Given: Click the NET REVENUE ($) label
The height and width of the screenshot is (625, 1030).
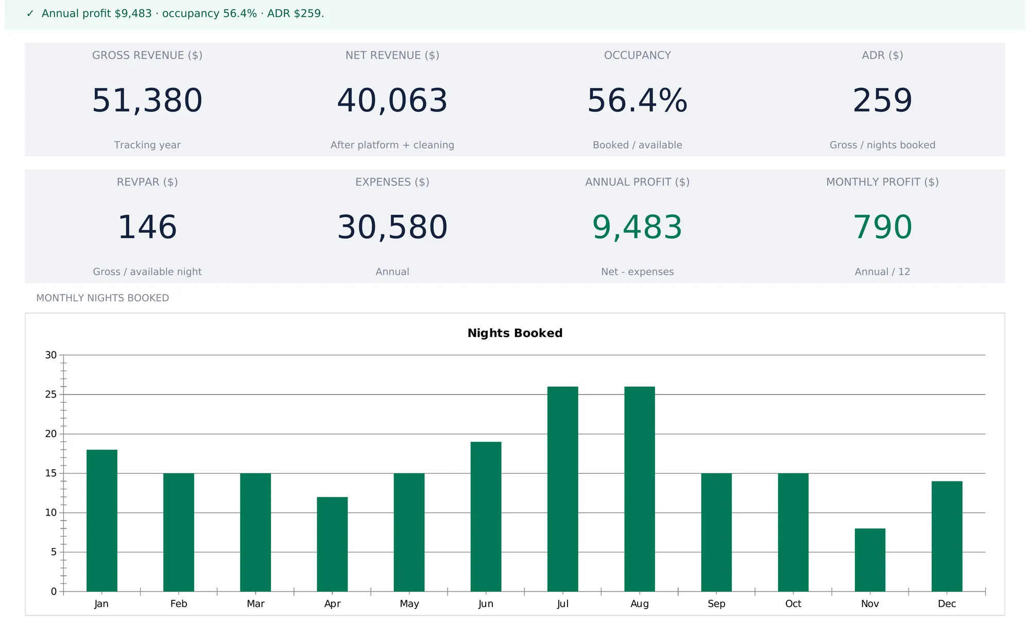Looking at the screenshot, I should [x=392, y=55].
